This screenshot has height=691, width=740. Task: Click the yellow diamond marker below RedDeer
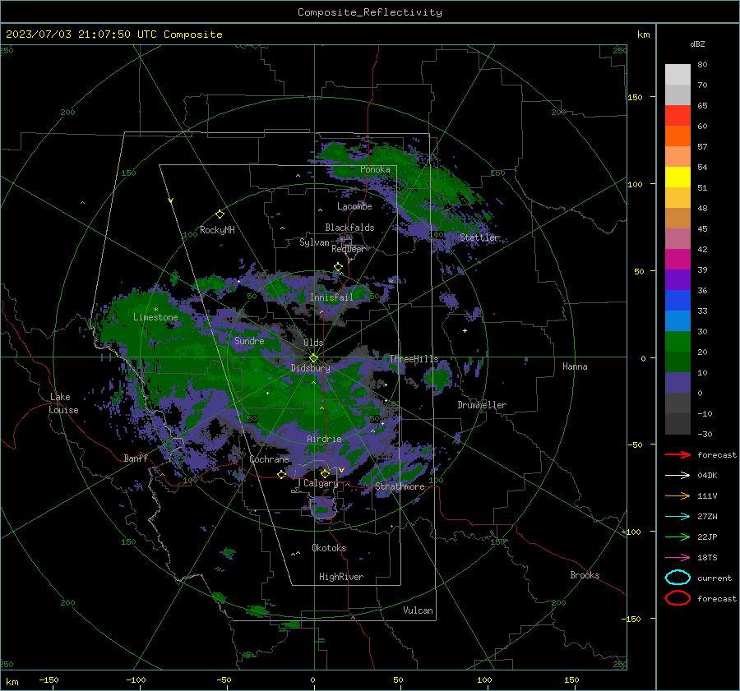(x=338, y=267)
